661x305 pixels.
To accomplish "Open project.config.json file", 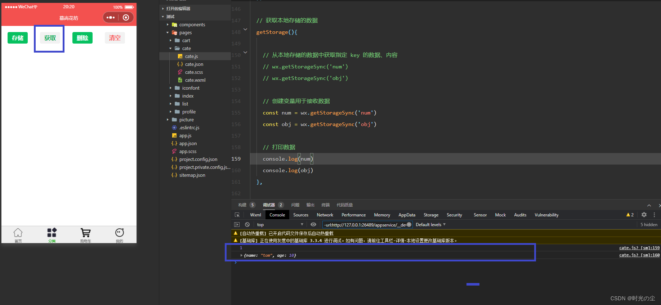I will pos(195,159).
